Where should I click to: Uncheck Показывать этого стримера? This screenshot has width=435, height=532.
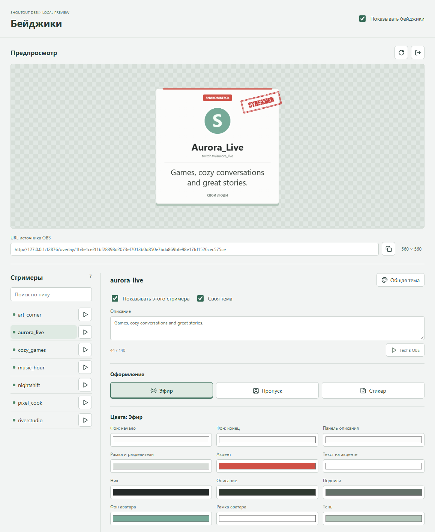tap(115, 299)
